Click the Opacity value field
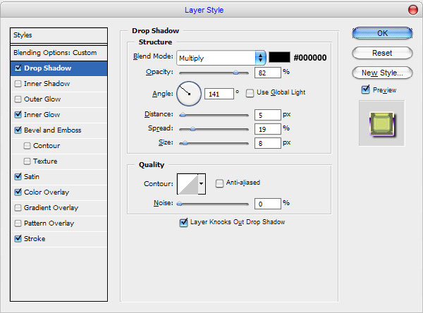 [268, 73]
